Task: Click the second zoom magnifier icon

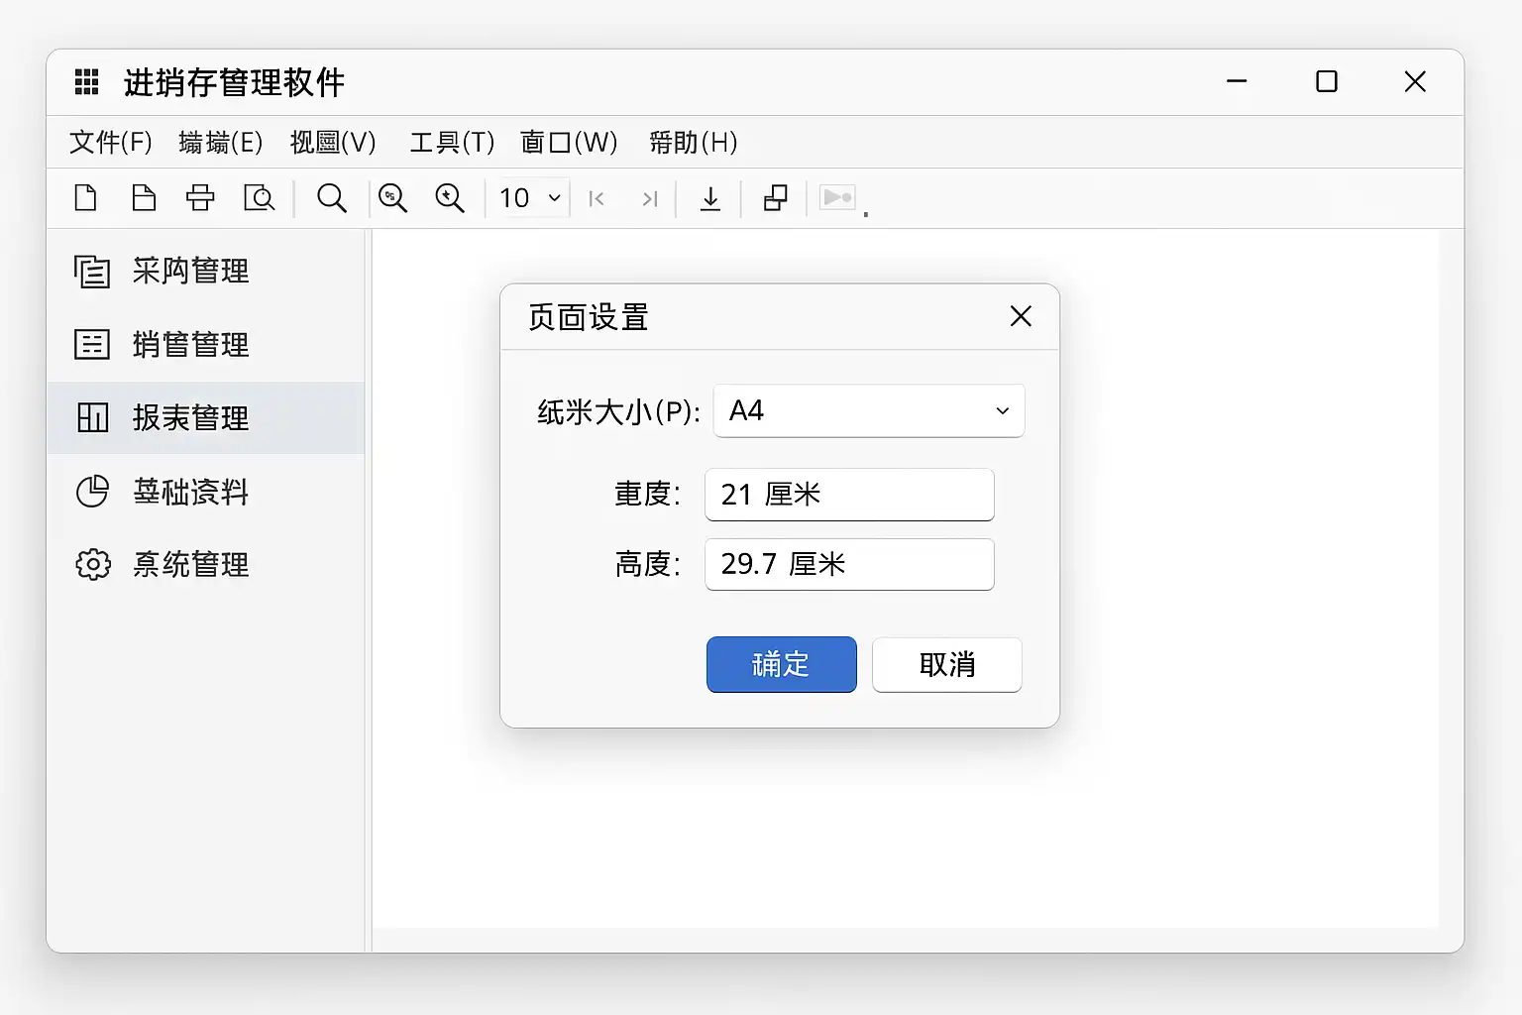Action: [x=450, y=198]
